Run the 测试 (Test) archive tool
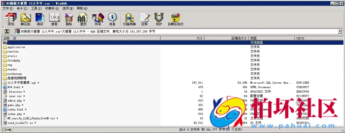Image resolution: width=345 pixels, height=133 pixels. [40, 19]
